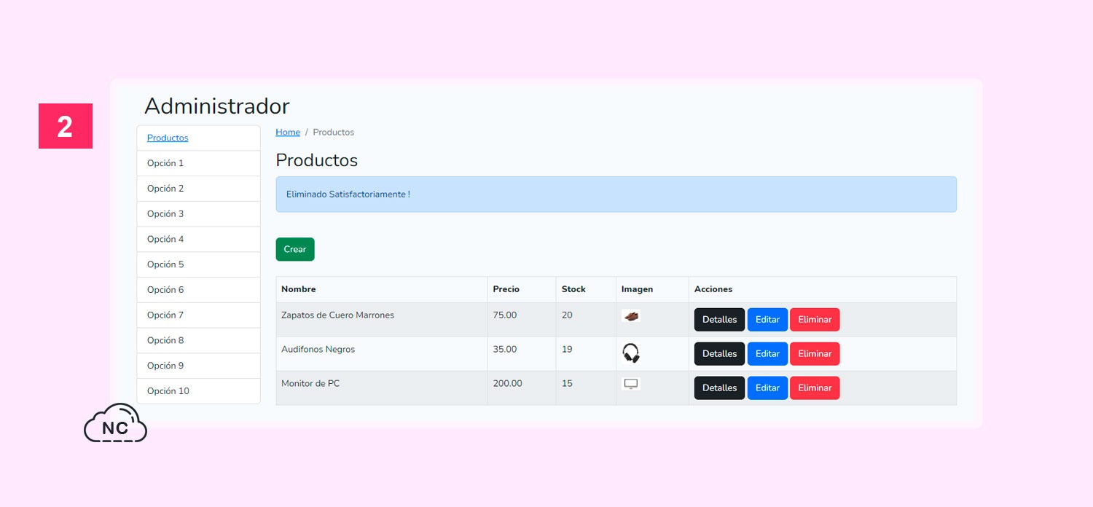Open Opción 2 in the sidebar

tap(198, 189)
